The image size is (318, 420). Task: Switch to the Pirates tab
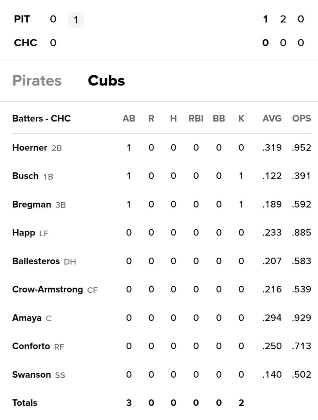[37, 81]
